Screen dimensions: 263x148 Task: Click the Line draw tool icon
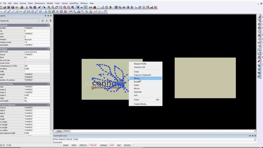click(13, 12)
